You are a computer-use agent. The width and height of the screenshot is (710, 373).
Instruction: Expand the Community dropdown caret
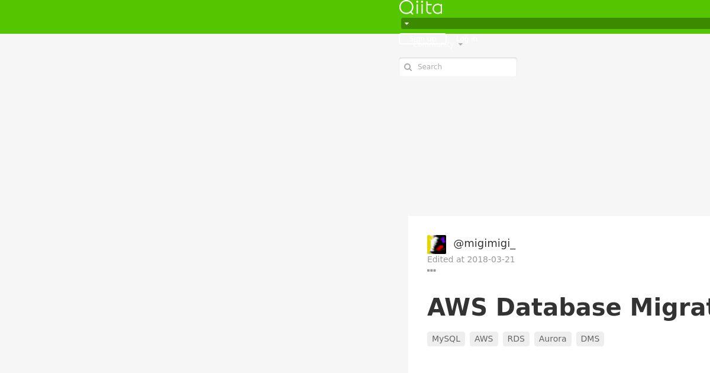460,45
